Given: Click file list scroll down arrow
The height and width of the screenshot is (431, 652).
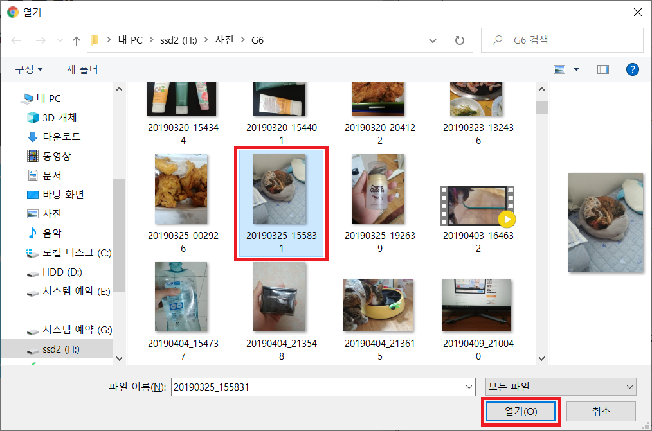Looking at the screenshot, I should pyautogui.click(x=541, y=358).
